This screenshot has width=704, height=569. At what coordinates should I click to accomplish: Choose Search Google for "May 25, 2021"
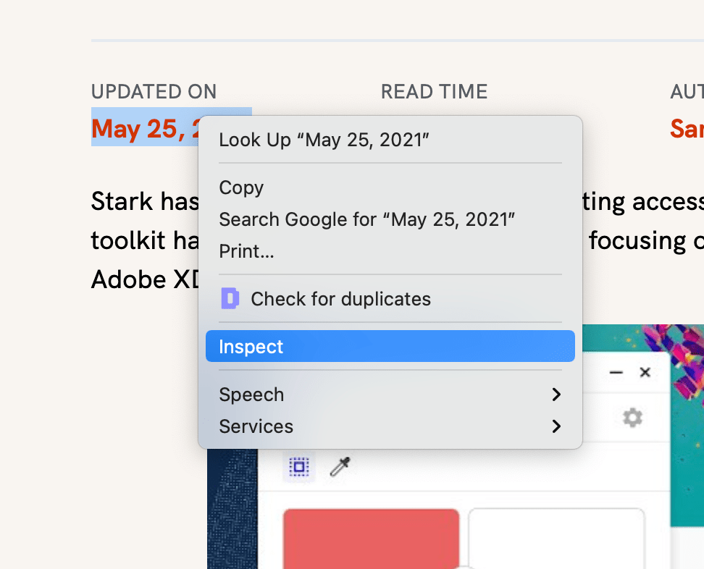[x=366, y=218]
